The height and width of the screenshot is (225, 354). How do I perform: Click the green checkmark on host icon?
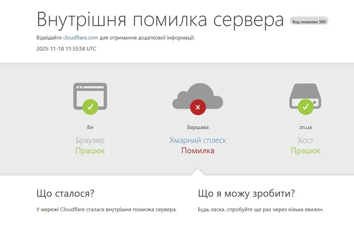point(305,107)
